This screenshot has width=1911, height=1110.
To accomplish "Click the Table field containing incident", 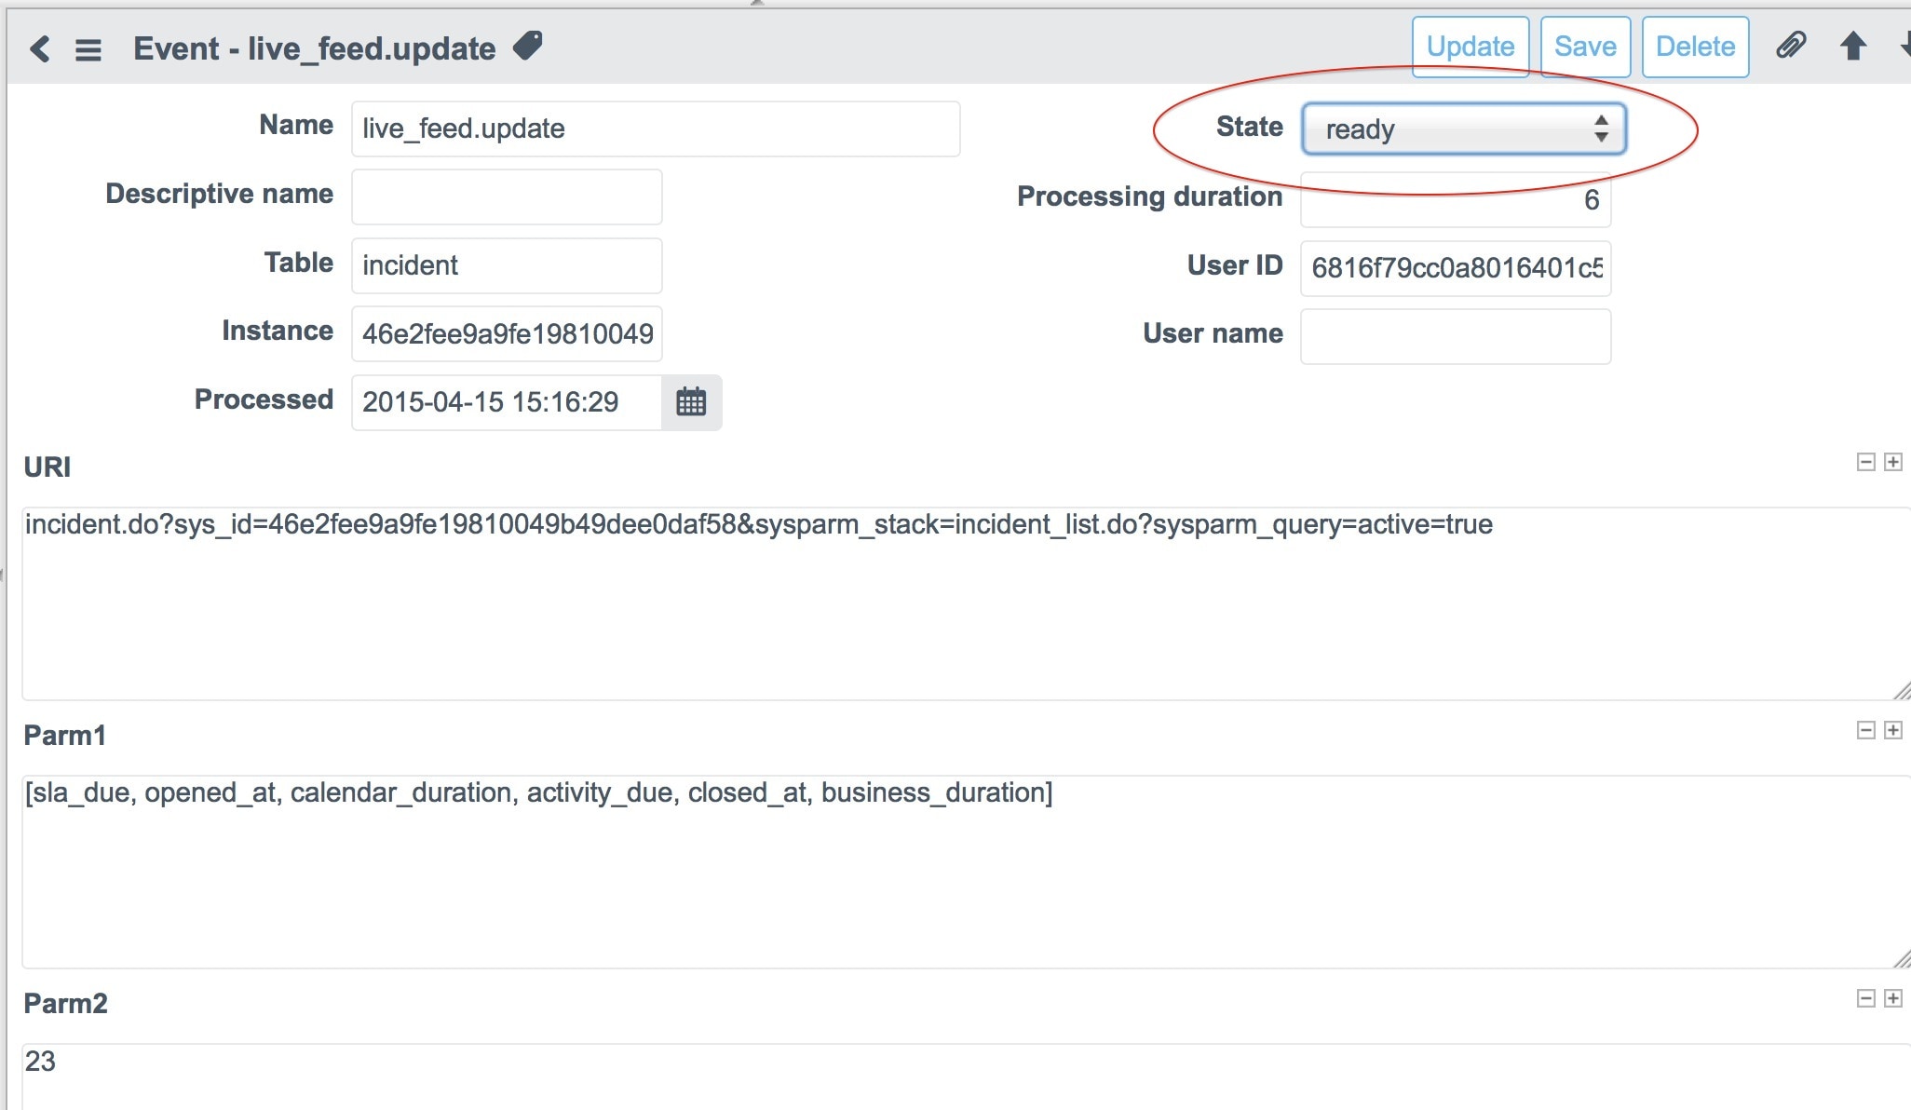I will pyautogui.click(x=507, y=265).
